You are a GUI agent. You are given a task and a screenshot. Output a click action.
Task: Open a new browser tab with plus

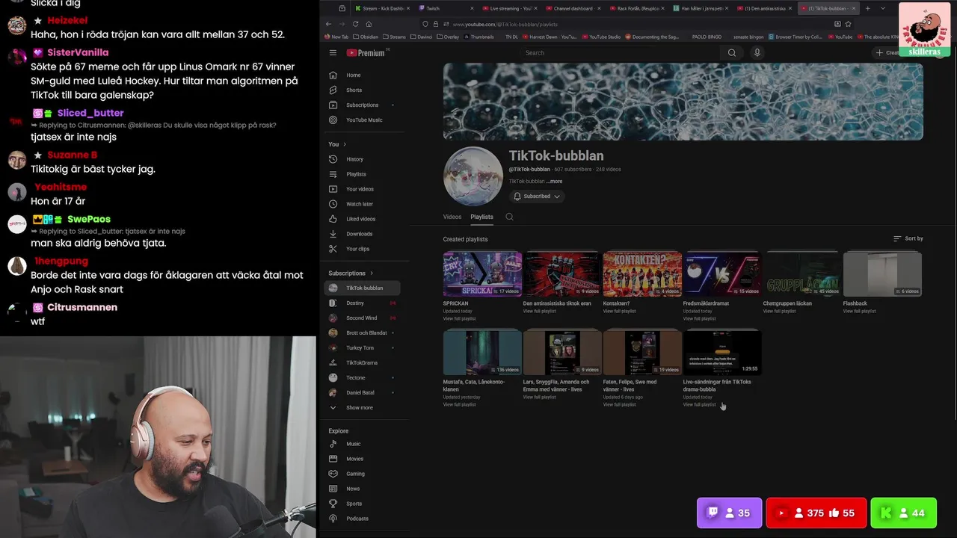pyautogui.click(x=867, y=8)
